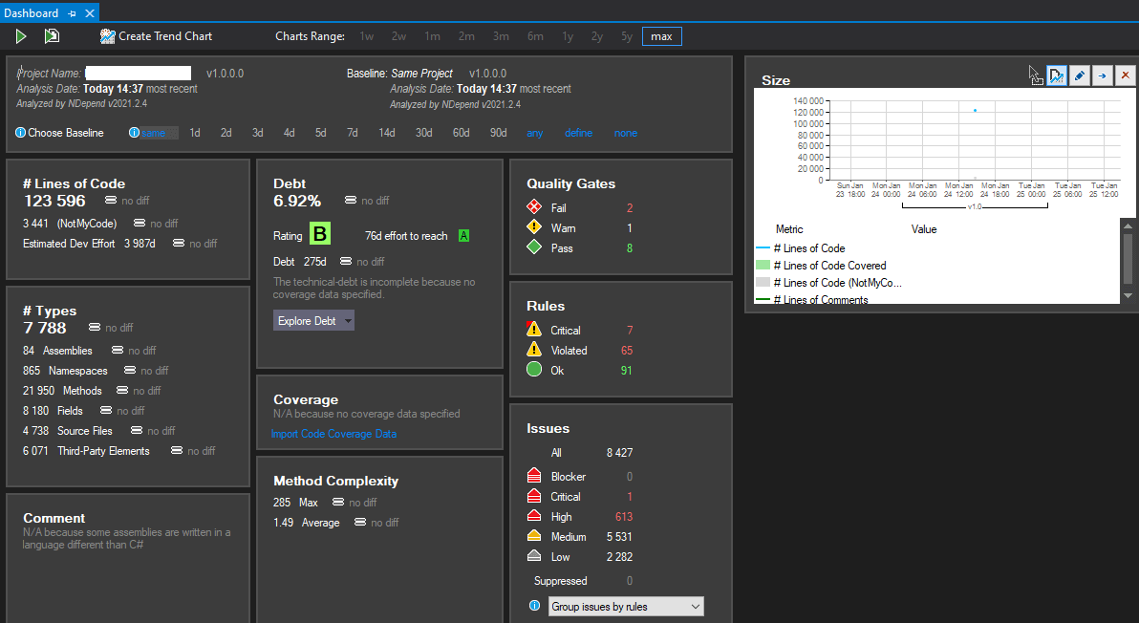Select the max charts range option
Viewport: 1139px width, 623px height.
[x=662, y=36]
